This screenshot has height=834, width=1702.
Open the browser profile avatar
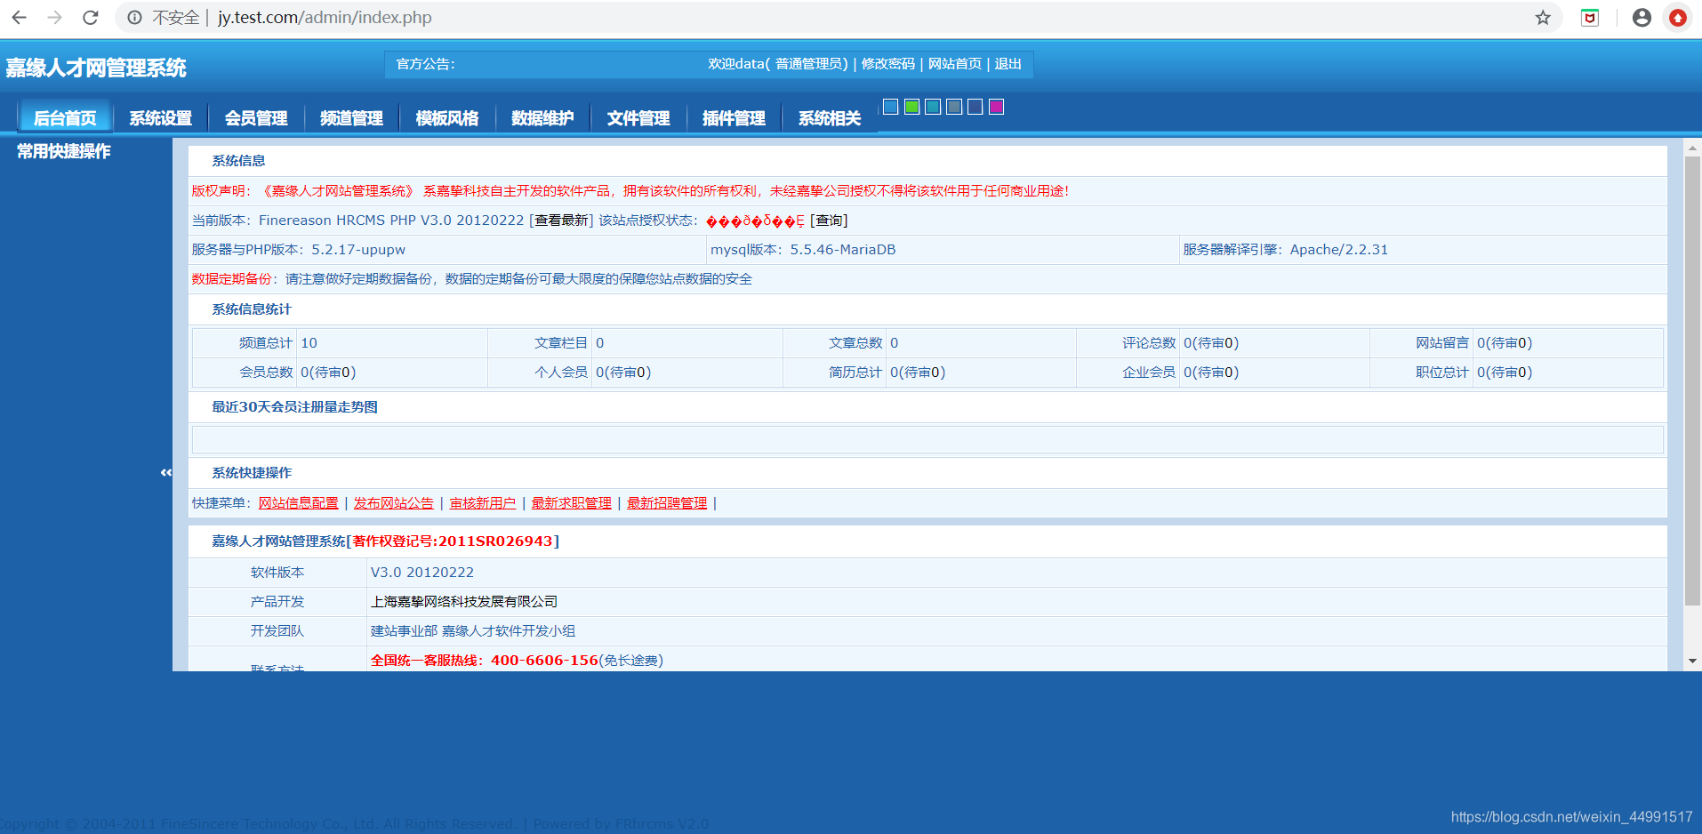1642,18
